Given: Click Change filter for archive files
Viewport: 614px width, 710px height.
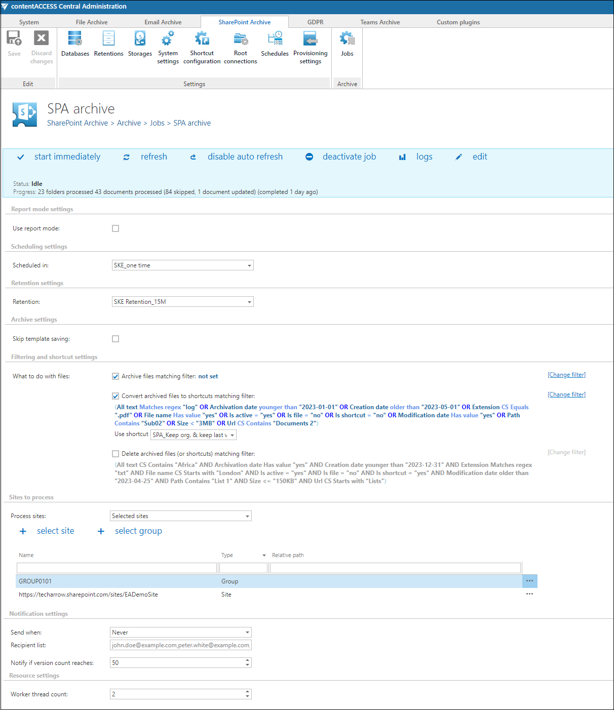Looking at the screenshot, I should [x=566, y=375].
